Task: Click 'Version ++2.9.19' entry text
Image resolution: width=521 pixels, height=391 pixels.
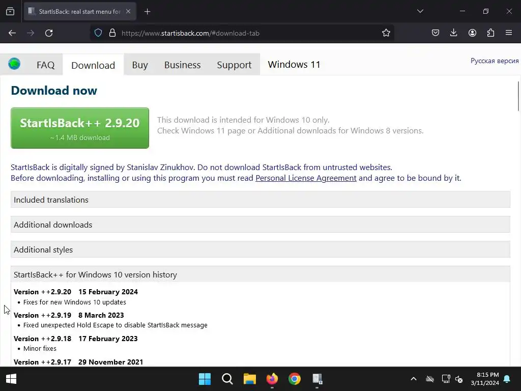Action: pyautogui.click(x=43, y=315)
